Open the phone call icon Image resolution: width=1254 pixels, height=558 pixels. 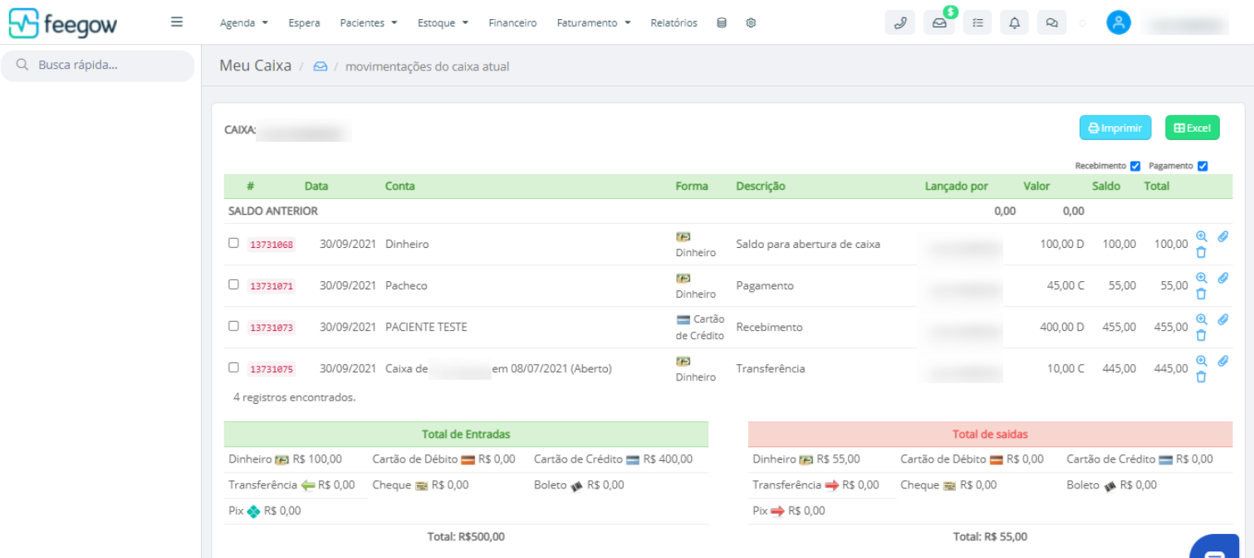[x=900, y=22]
